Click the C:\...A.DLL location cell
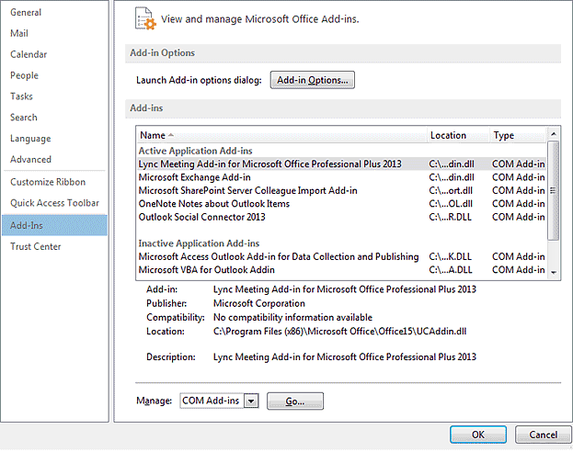The height and width of the screenshot is (452, 573). coord(451,270)
